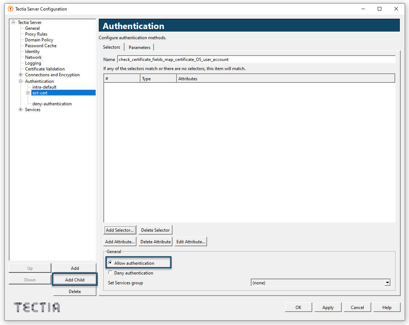The image size is (409, 325).
Task: Select the Tectia Server root item
Action: pyautogui.click(x=30, y=23)
